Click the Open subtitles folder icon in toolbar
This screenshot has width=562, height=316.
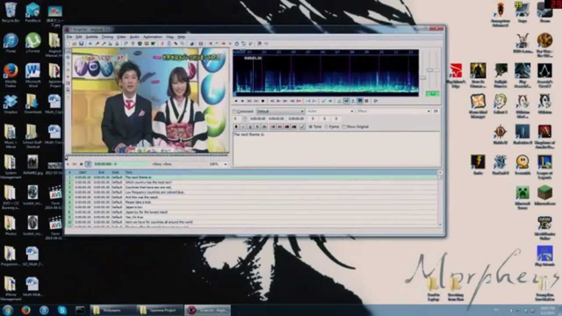75,44
